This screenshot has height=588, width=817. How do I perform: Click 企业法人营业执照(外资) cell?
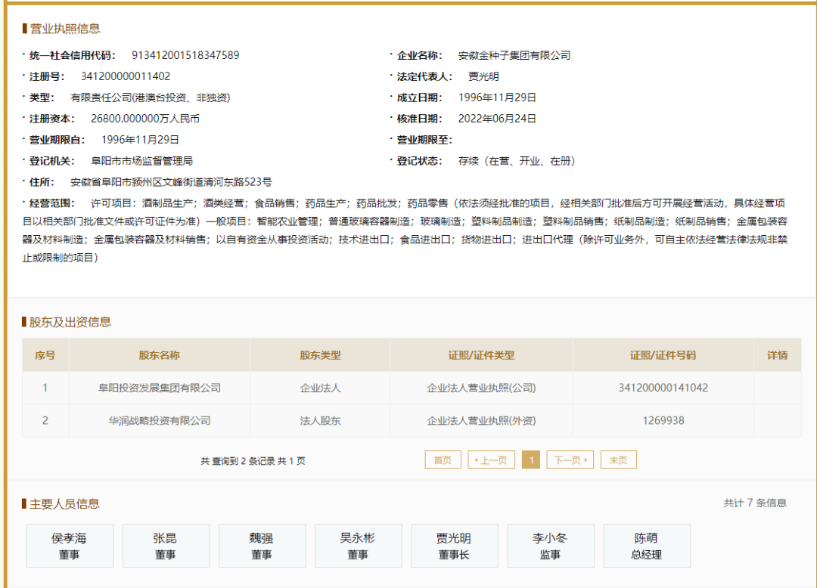(481, 420)
